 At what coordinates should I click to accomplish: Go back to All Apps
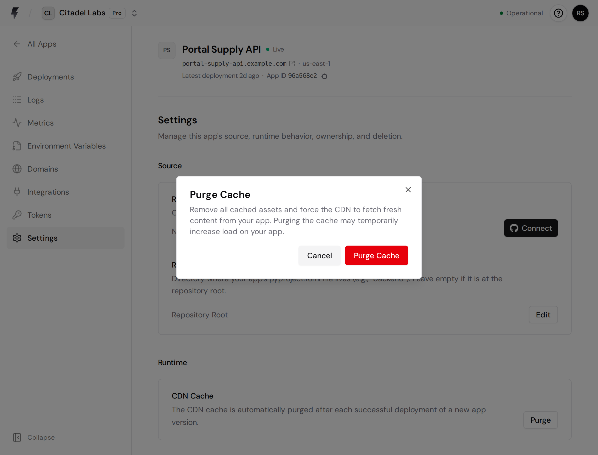click(x=35, y=44)
